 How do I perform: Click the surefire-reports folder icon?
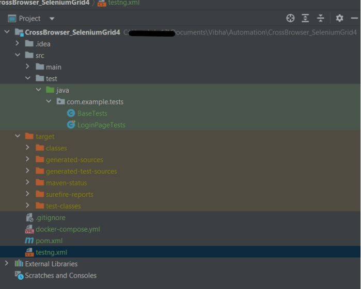click(x=40, y=194)
